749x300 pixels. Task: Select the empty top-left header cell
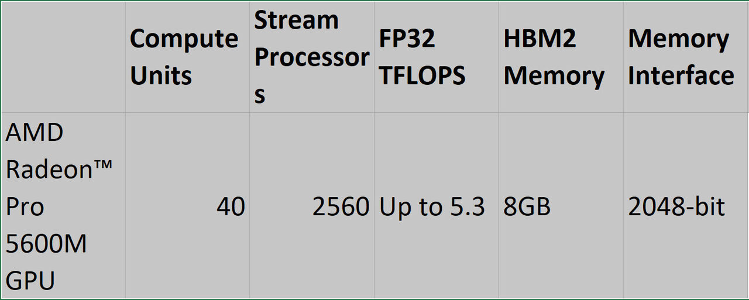tap(63, 57)
